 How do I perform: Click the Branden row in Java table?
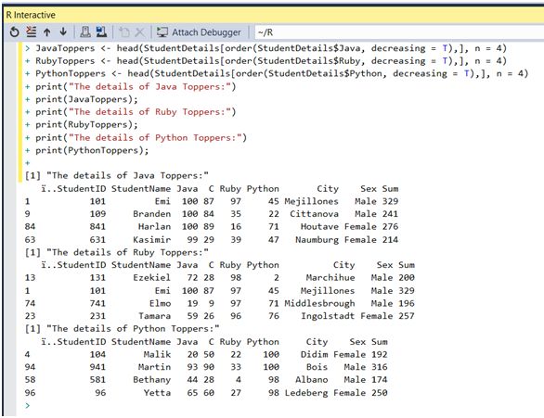[x=212, y=214]
